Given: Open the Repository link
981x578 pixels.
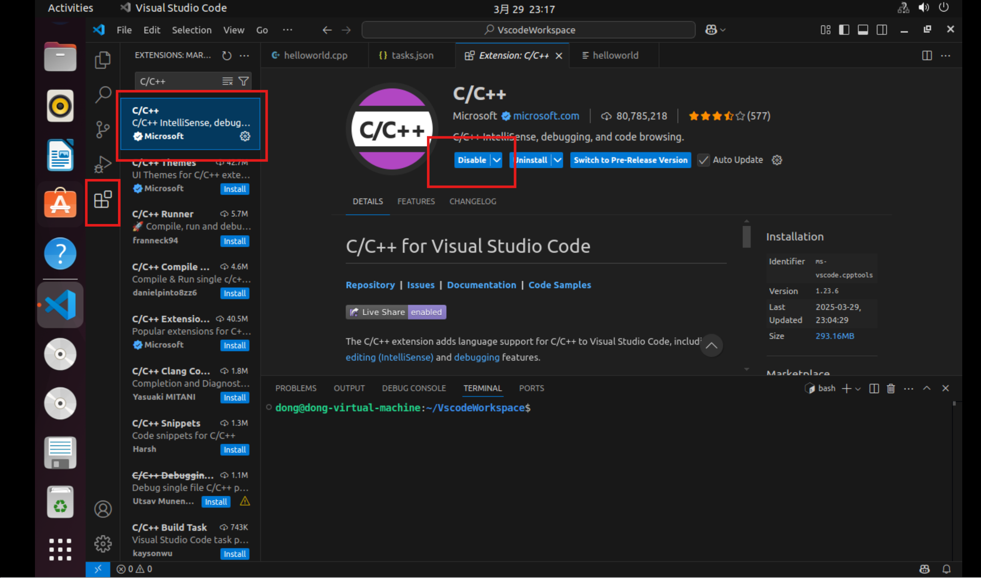Looking at the screenshot, I should point(370,285).
